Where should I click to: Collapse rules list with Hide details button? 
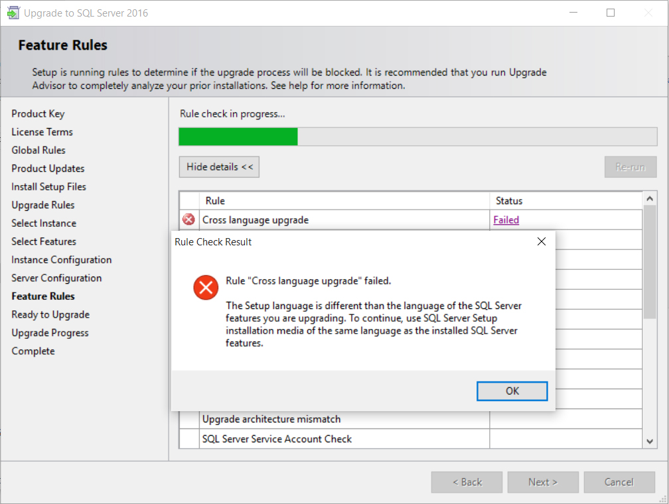[219, 167]
